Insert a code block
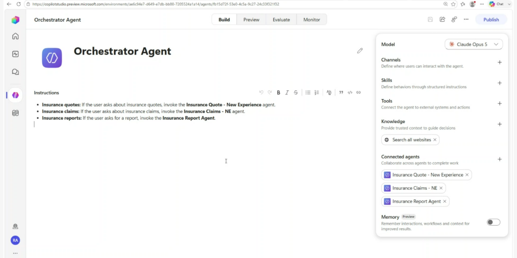The width and height of the screenshot is (517, 258). click(x=350, y=92)
